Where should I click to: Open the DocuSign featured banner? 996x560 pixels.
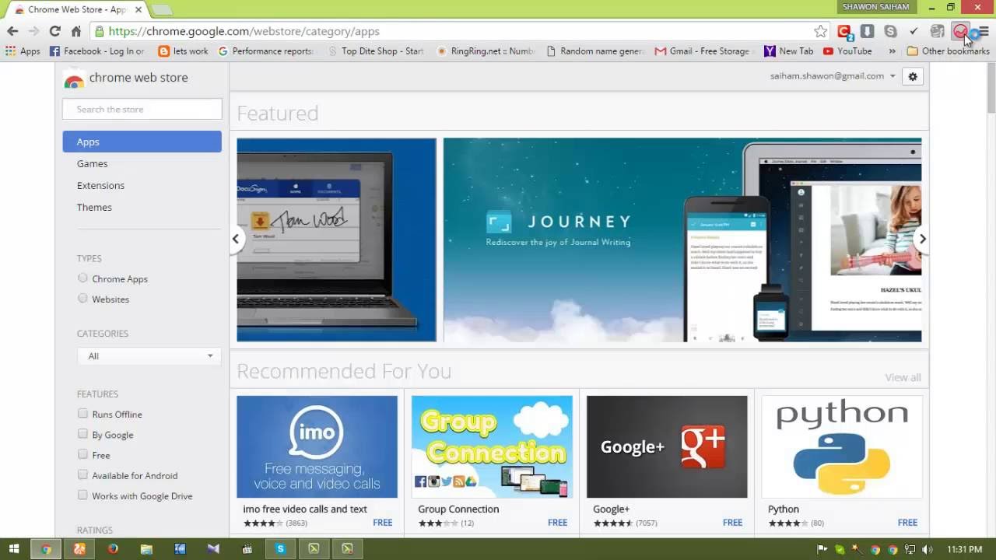pyautogui.click(x=336, y=240)
